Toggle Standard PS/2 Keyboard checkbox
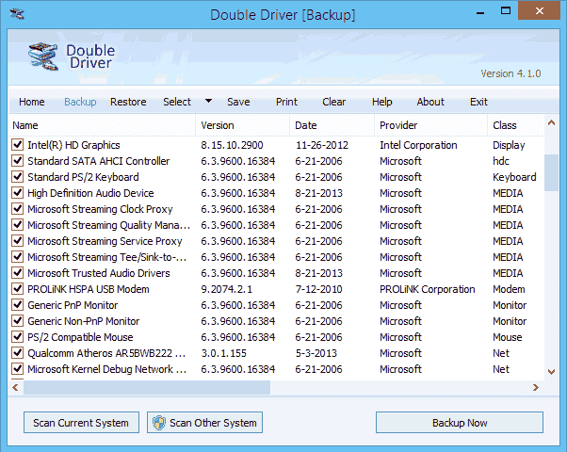This screenshot has height=452, width=567. (17, 176)
